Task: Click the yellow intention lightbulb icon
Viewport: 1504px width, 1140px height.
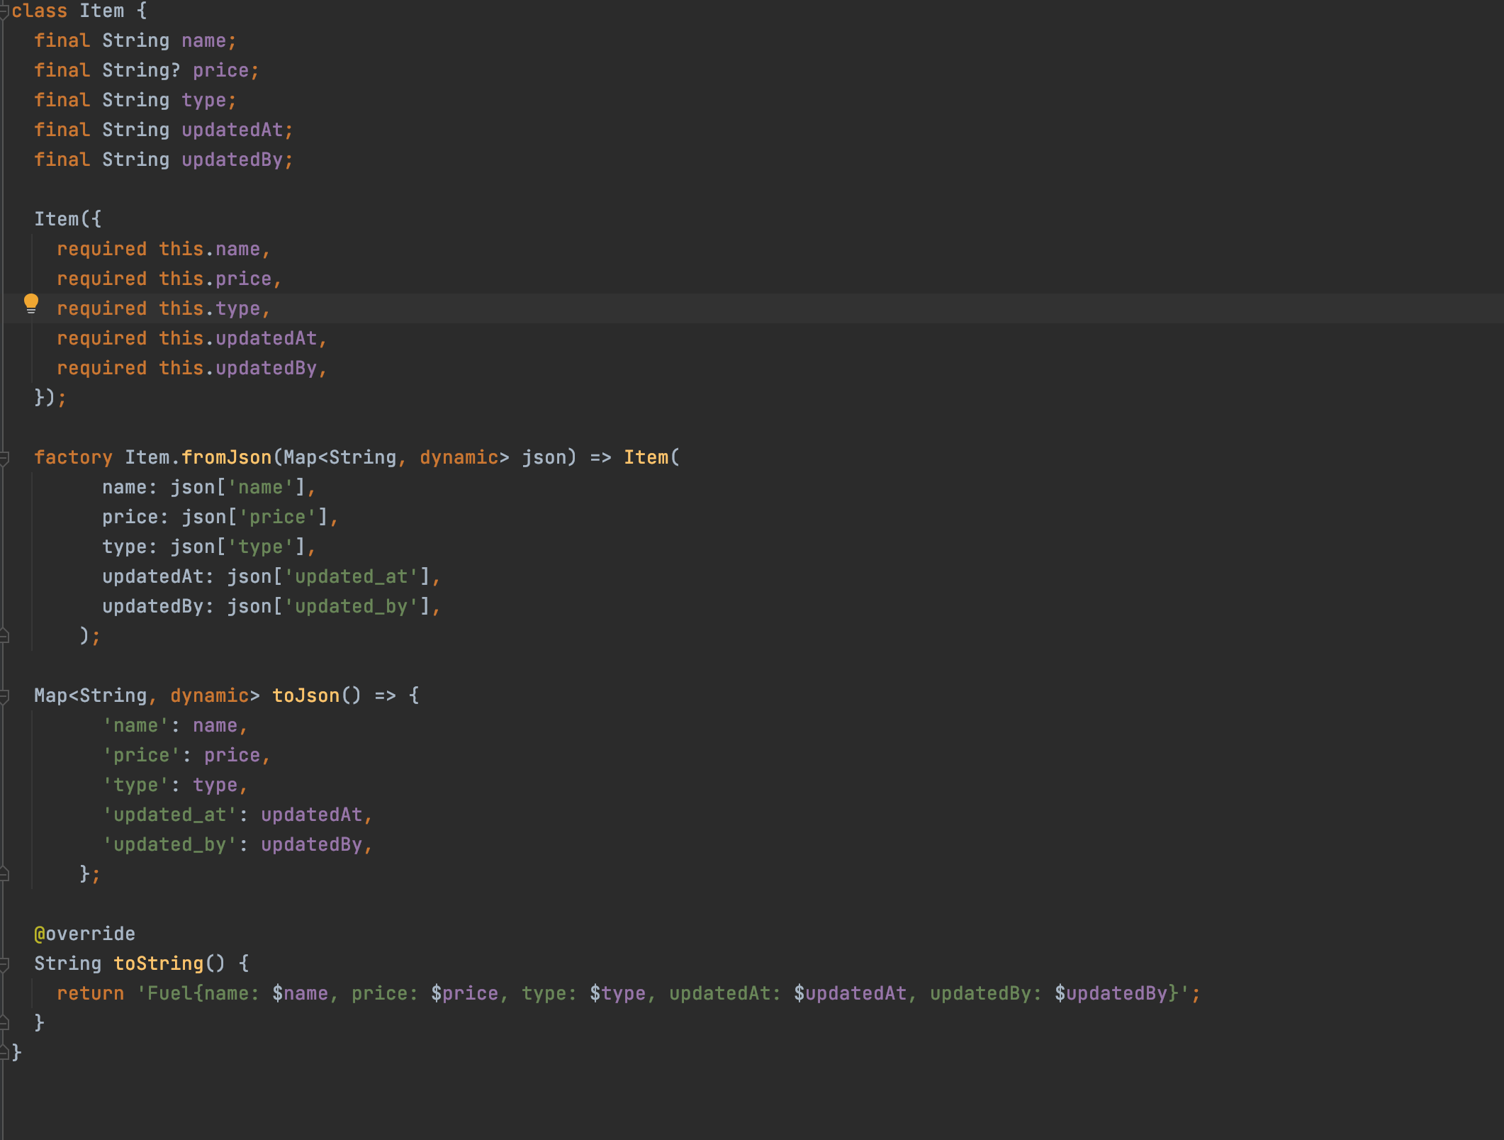Action: tap(32, 303)
